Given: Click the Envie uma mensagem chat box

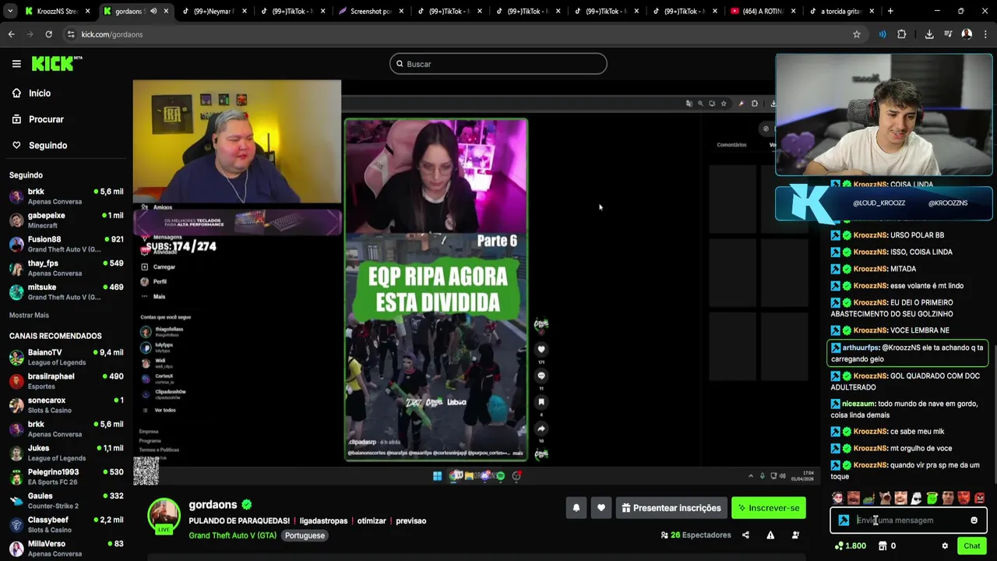Looking at the screenshot, I should (909, 520).
